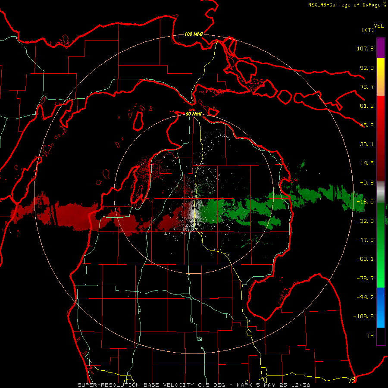Pick the blue segment of the velocity color bar
The image size is (388, 388).
(x=381, y=307)
